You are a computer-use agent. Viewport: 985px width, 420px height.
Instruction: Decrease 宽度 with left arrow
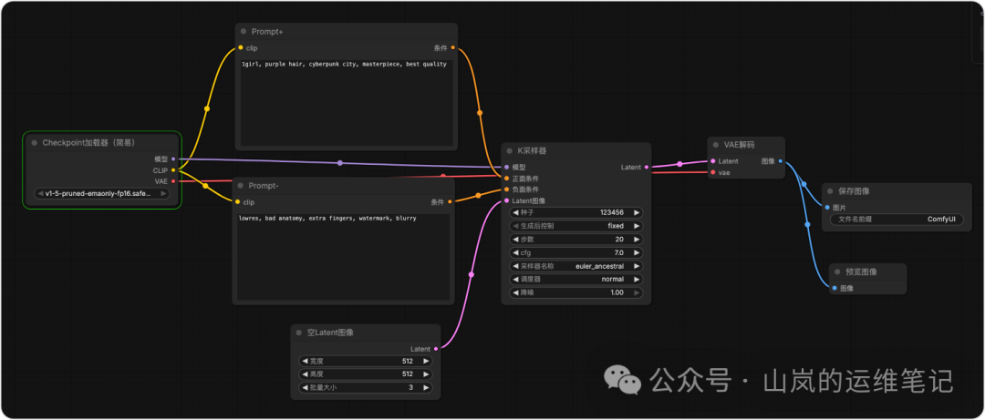[306, 361]
